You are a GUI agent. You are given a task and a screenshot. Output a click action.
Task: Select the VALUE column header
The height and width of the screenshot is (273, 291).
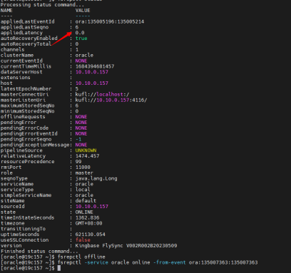click(x=83, y=11)
